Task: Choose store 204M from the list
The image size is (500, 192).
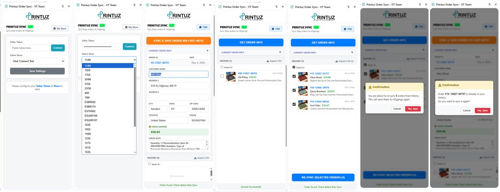Action: click(88, 79)
